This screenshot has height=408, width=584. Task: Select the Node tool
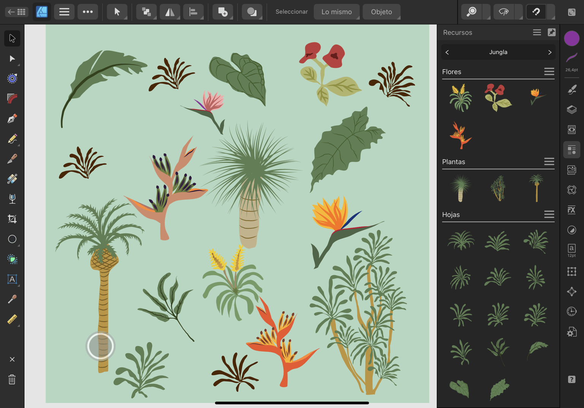click(12, 59)
